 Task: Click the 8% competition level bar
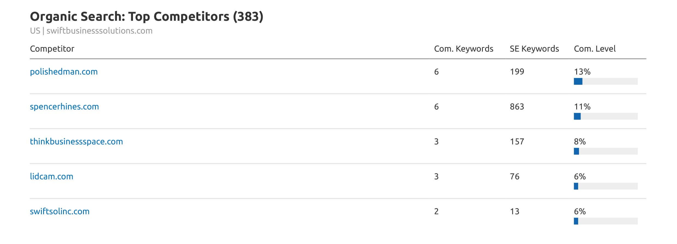(605, 151)
